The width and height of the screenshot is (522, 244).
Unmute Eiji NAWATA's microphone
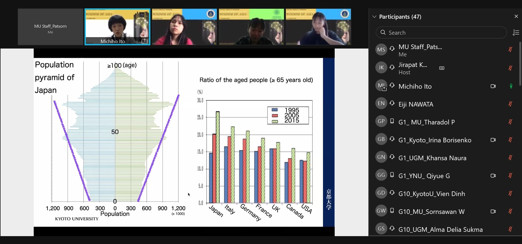pos(510,104)
